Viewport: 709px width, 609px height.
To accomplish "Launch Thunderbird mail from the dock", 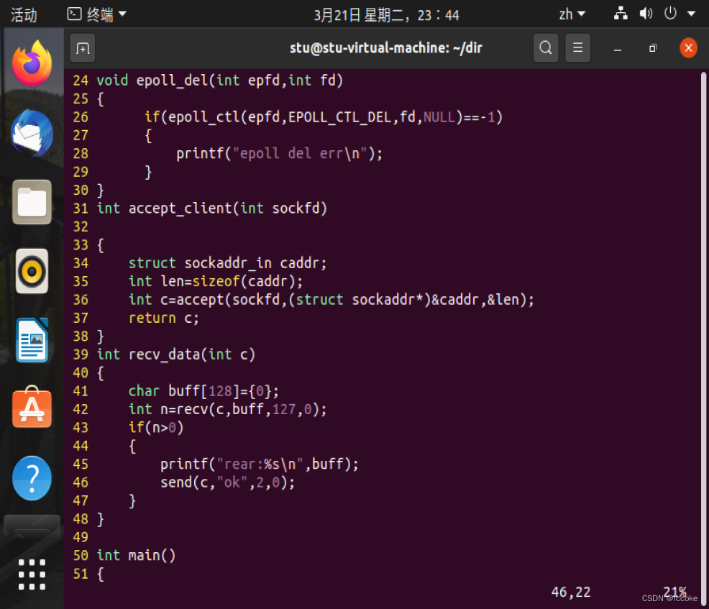I will point(32,133).
